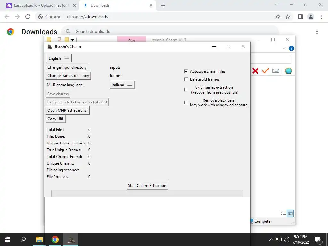Open the notification center icon

click(318, 240)
